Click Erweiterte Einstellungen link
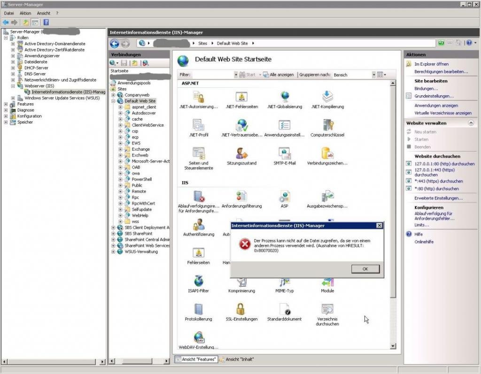This screenshot has width=481, height=374. (x=438, y=198)
